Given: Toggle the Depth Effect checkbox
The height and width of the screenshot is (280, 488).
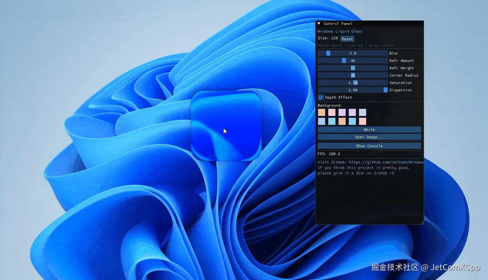Looking at the screenshot, I should coord(321,97).
